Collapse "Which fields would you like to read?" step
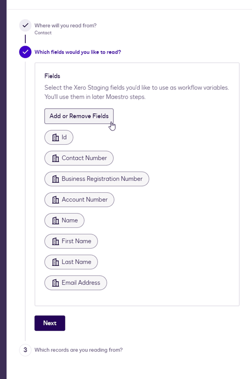The width and height of the screenshot is (252, 379). (78, 52)
